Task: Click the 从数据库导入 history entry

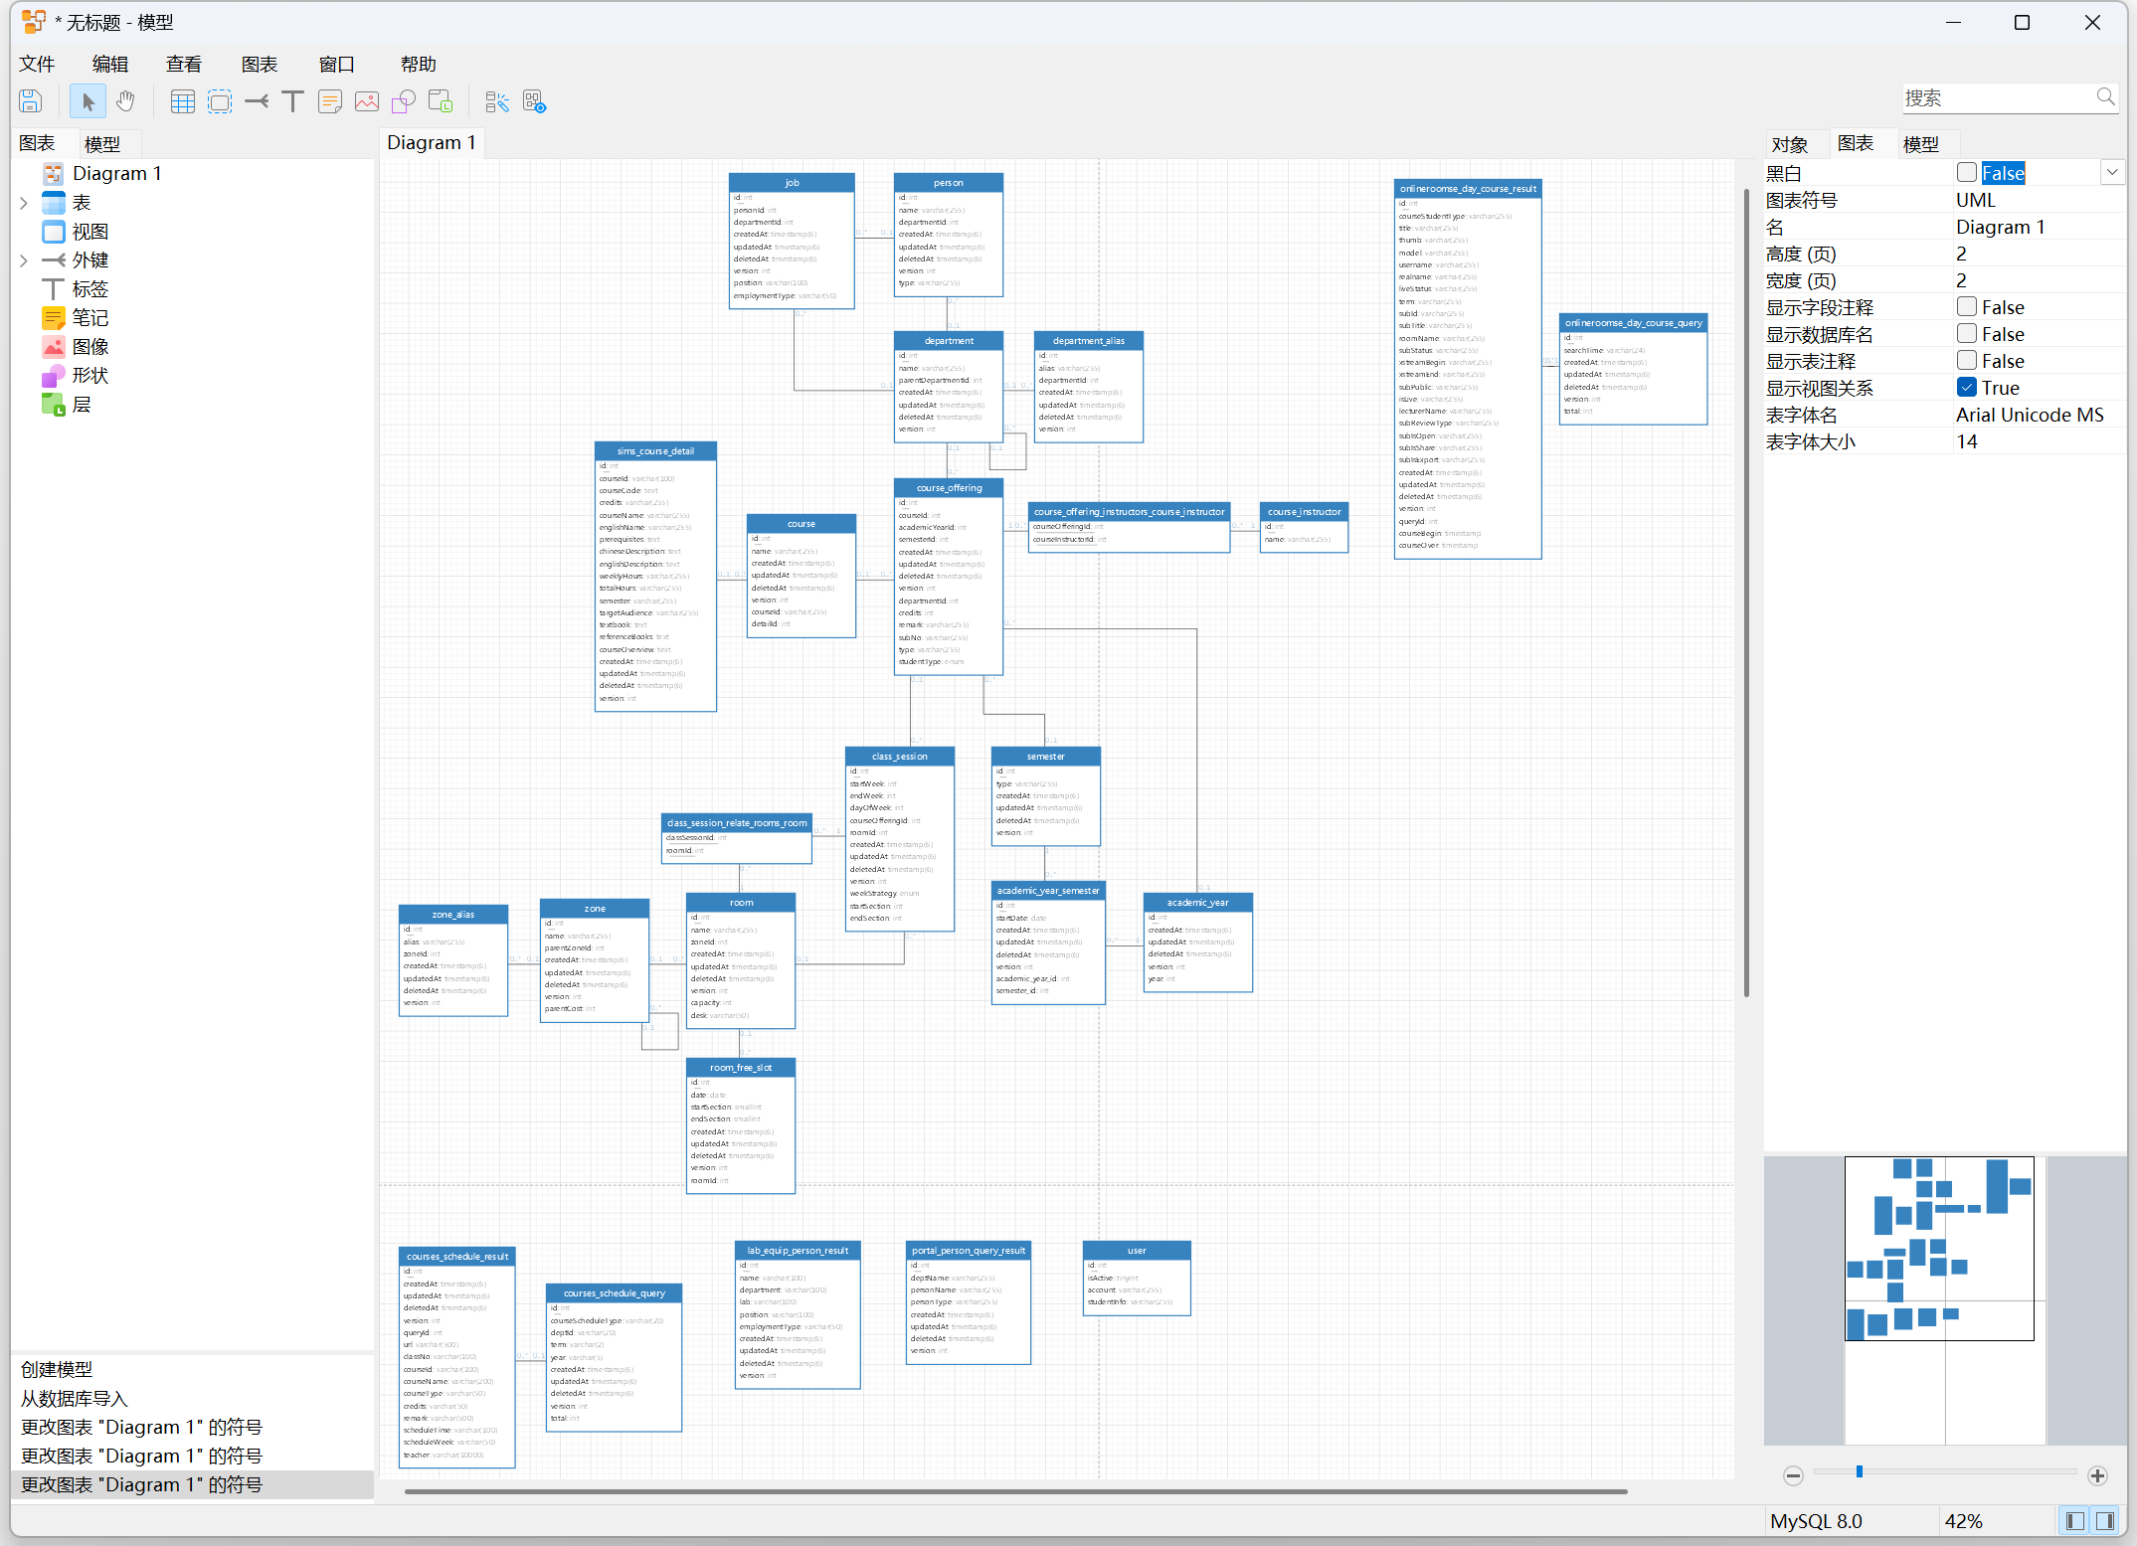Action: click(x=75, y=1399)
